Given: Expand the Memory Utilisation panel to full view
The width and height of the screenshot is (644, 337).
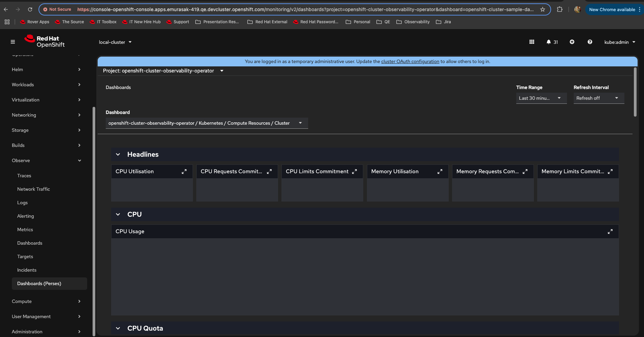Looking at the screenshot, I should click(x=440, y=172).
